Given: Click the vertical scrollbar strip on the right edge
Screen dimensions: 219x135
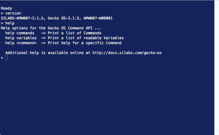Looking at the screenshot, I should 217,67.
